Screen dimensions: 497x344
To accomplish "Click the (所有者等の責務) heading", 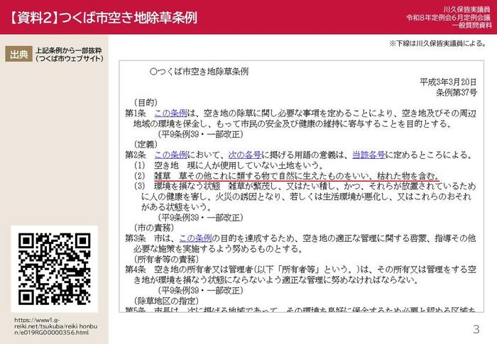I will coord(166,259).
